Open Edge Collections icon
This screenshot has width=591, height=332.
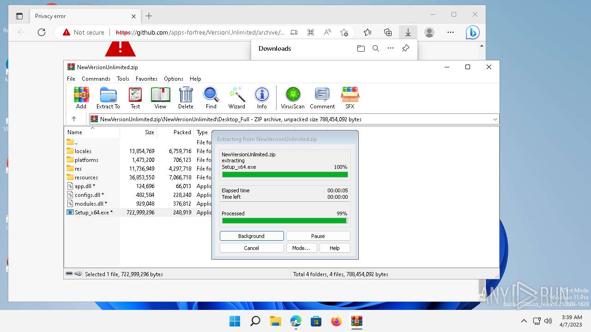388,32
